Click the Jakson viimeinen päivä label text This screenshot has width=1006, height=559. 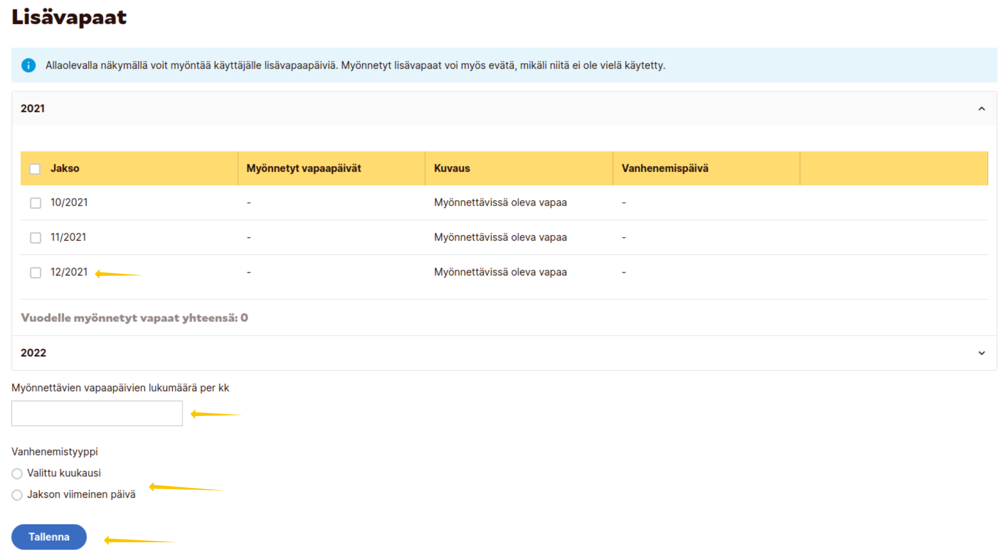[x=81, y=494]
